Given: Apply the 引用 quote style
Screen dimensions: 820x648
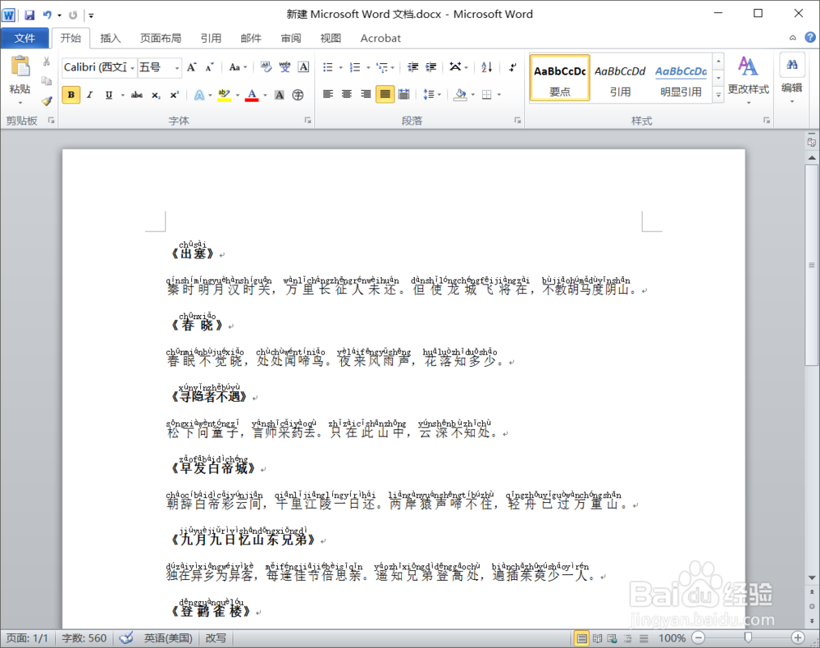Looking at the screenshot, I should click(x=620, y=77).
